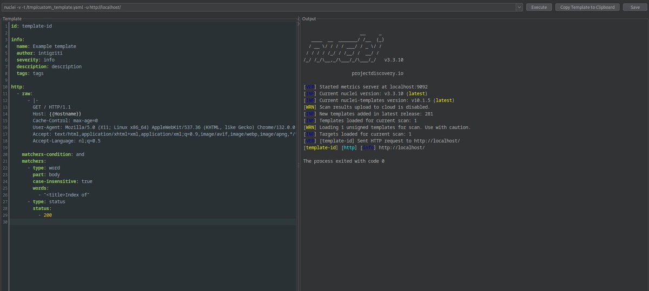Image resolution: width=649 pixels, height=291 pixels.
Task: Click 'Templates loaded for current scan: 1' line
Action: 360,120
